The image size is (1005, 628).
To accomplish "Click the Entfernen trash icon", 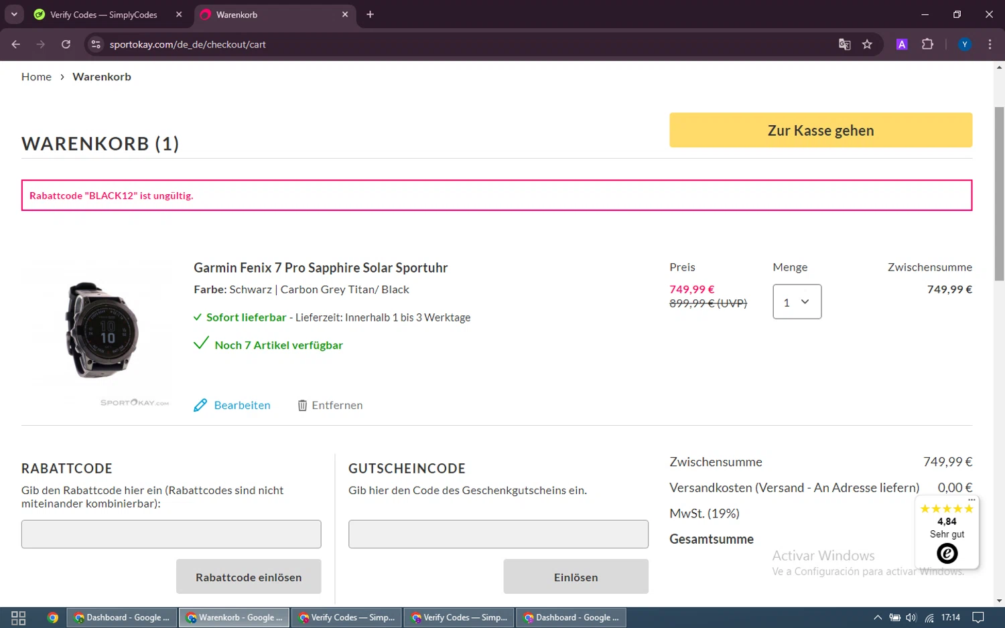I will pos(302,405).
